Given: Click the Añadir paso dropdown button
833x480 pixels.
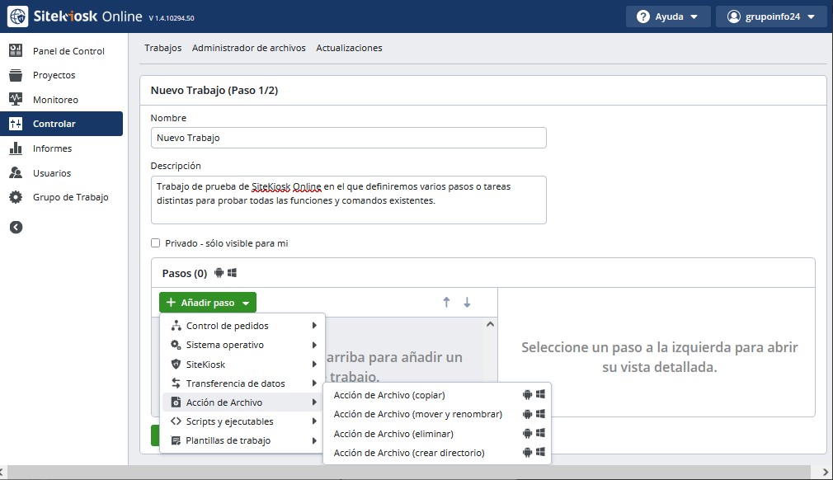Looking at the screenshot, I should [x=208, y=303].
